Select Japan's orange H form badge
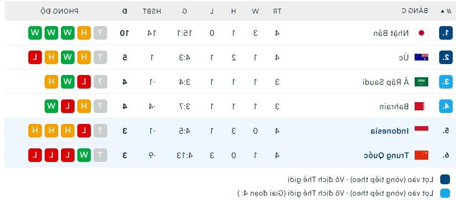 [84, 33]
